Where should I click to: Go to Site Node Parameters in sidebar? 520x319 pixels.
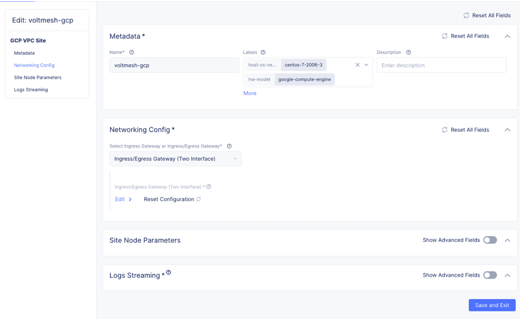(x=38, y=78)
